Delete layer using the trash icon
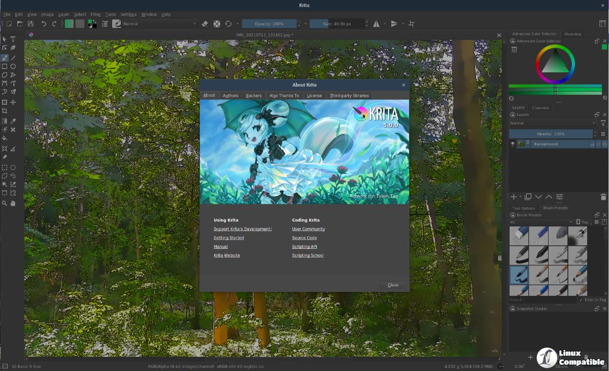 coord(603,197)
